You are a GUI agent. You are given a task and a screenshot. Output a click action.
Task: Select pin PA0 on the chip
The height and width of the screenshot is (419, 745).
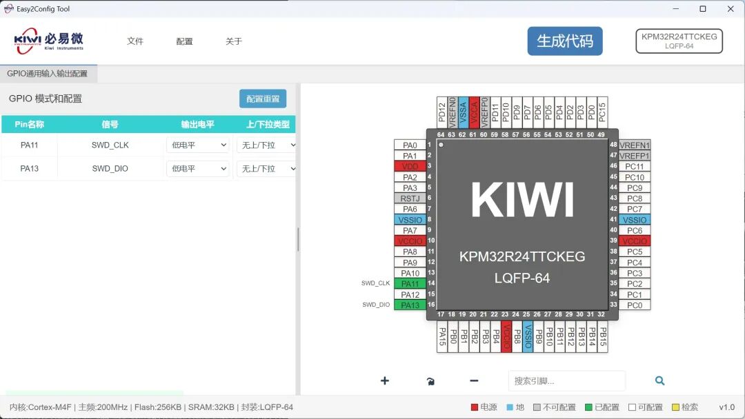click(410, 145)
